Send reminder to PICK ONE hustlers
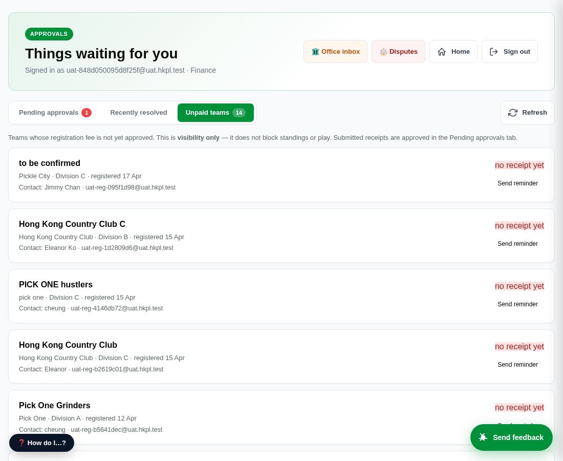The width and height of the screenshot is (563, 461). [517, 304]
